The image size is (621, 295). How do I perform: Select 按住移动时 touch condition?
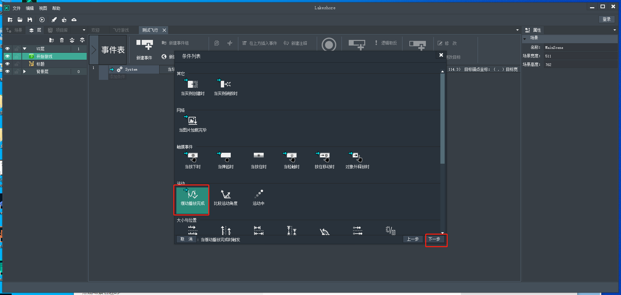point(325,160)
